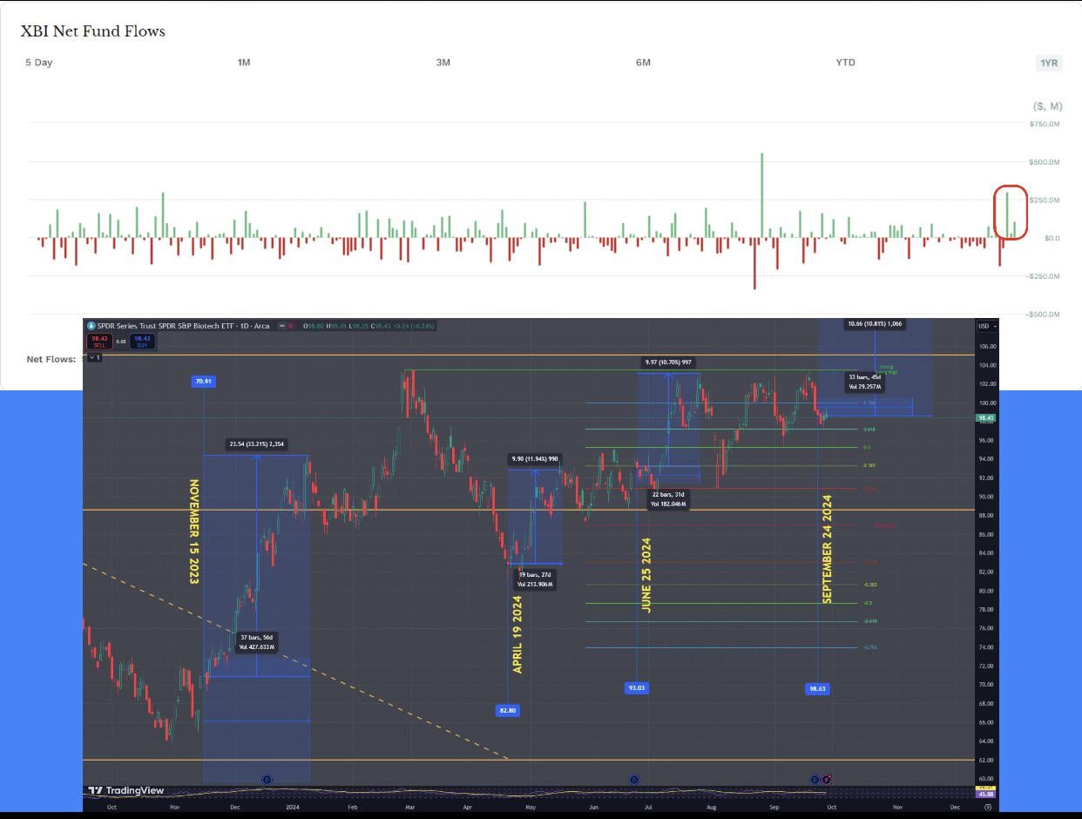The height and width of the screenshot is (819, 1082).
Task: Click the lightning event marker near October
Action: click(826, 779)
